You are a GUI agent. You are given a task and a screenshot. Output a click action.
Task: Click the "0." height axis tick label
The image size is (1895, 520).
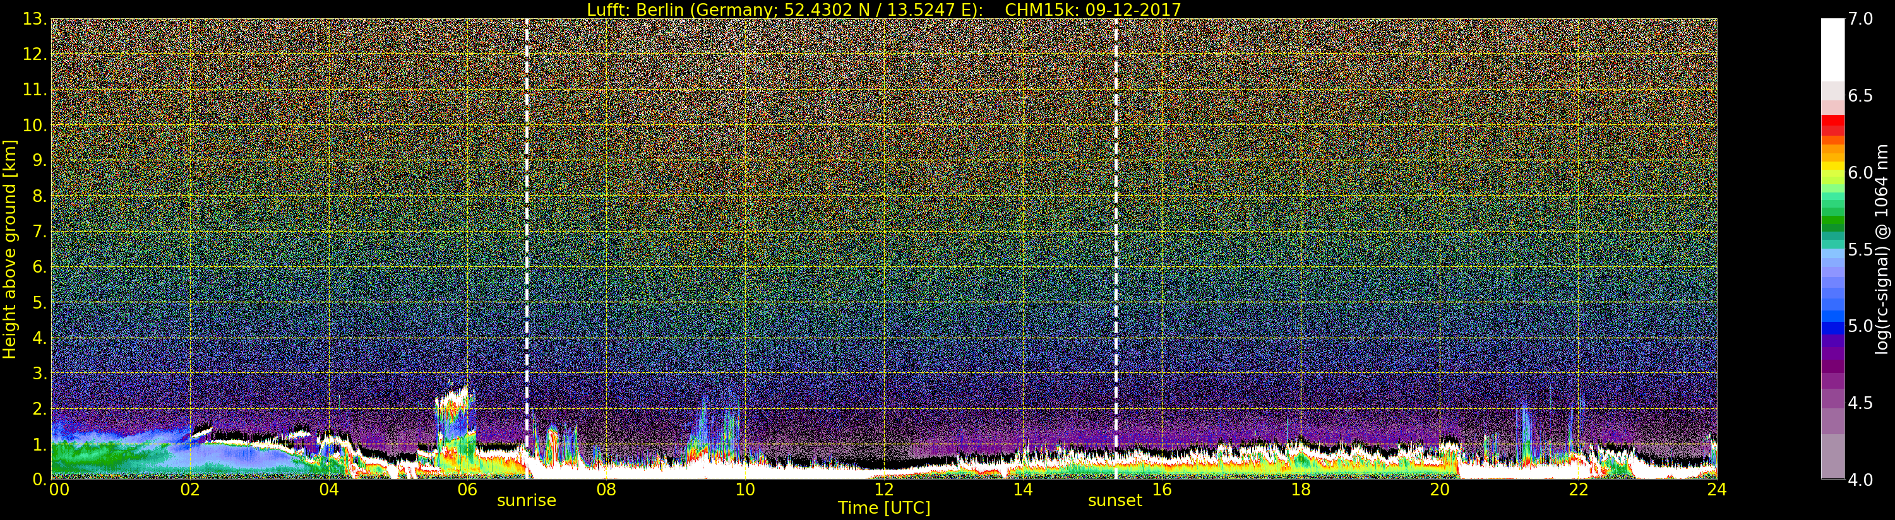click(39, 479)
